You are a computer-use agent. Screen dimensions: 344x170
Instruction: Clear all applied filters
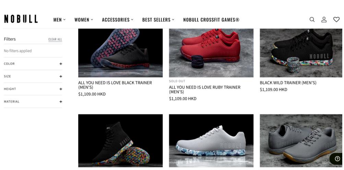pyautogui.click(x=55, y=39)
